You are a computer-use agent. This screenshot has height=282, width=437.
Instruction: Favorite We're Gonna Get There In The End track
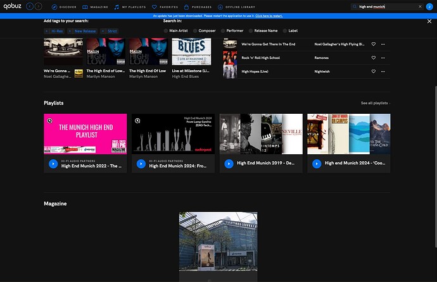coord(374,44)
